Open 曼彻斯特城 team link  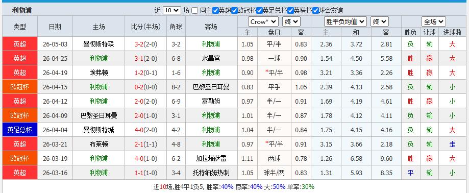98,130
